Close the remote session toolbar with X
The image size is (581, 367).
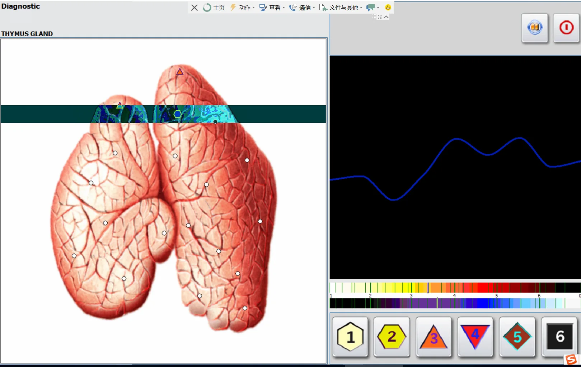coord(195,8)
